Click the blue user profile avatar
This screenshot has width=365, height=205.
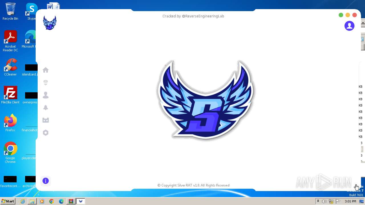(349, 26)
